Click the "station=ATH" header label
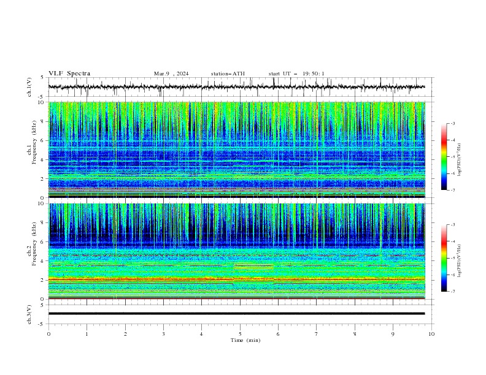Image resolution: width=486 pixels, height=375 pixels. click(228, 74)
